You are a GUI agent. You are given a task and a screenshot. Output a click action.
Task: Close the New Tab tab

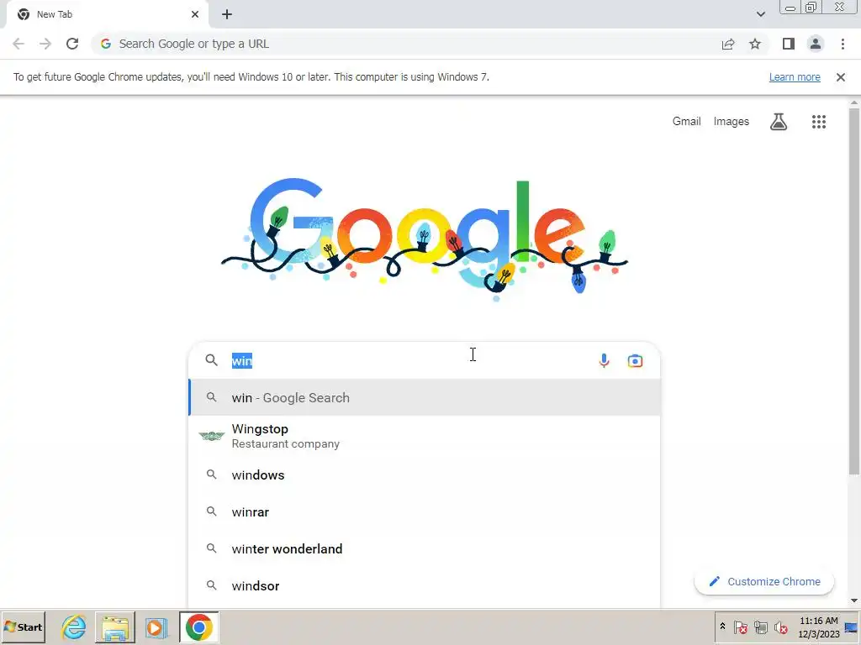pyautogui.click(x=195, y=14)
